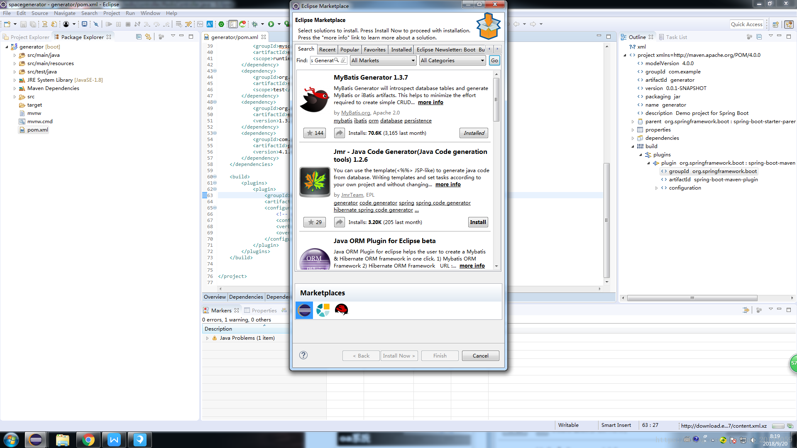Expand Java Problems in Markers view

pos(207,338)
